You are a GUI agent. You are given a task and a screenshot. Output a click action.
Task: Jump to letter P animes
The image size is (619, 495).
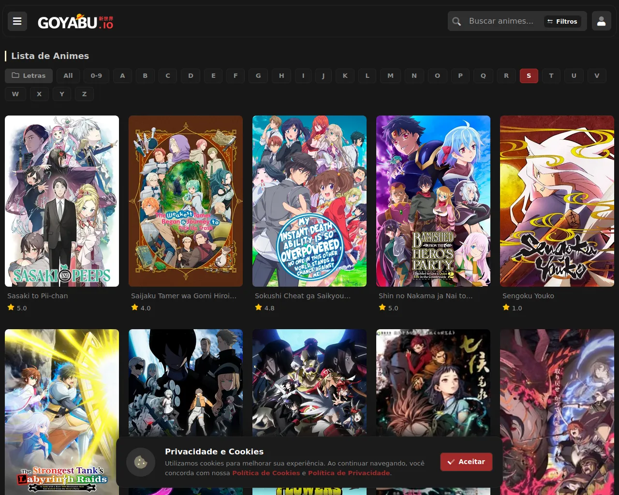460,75
